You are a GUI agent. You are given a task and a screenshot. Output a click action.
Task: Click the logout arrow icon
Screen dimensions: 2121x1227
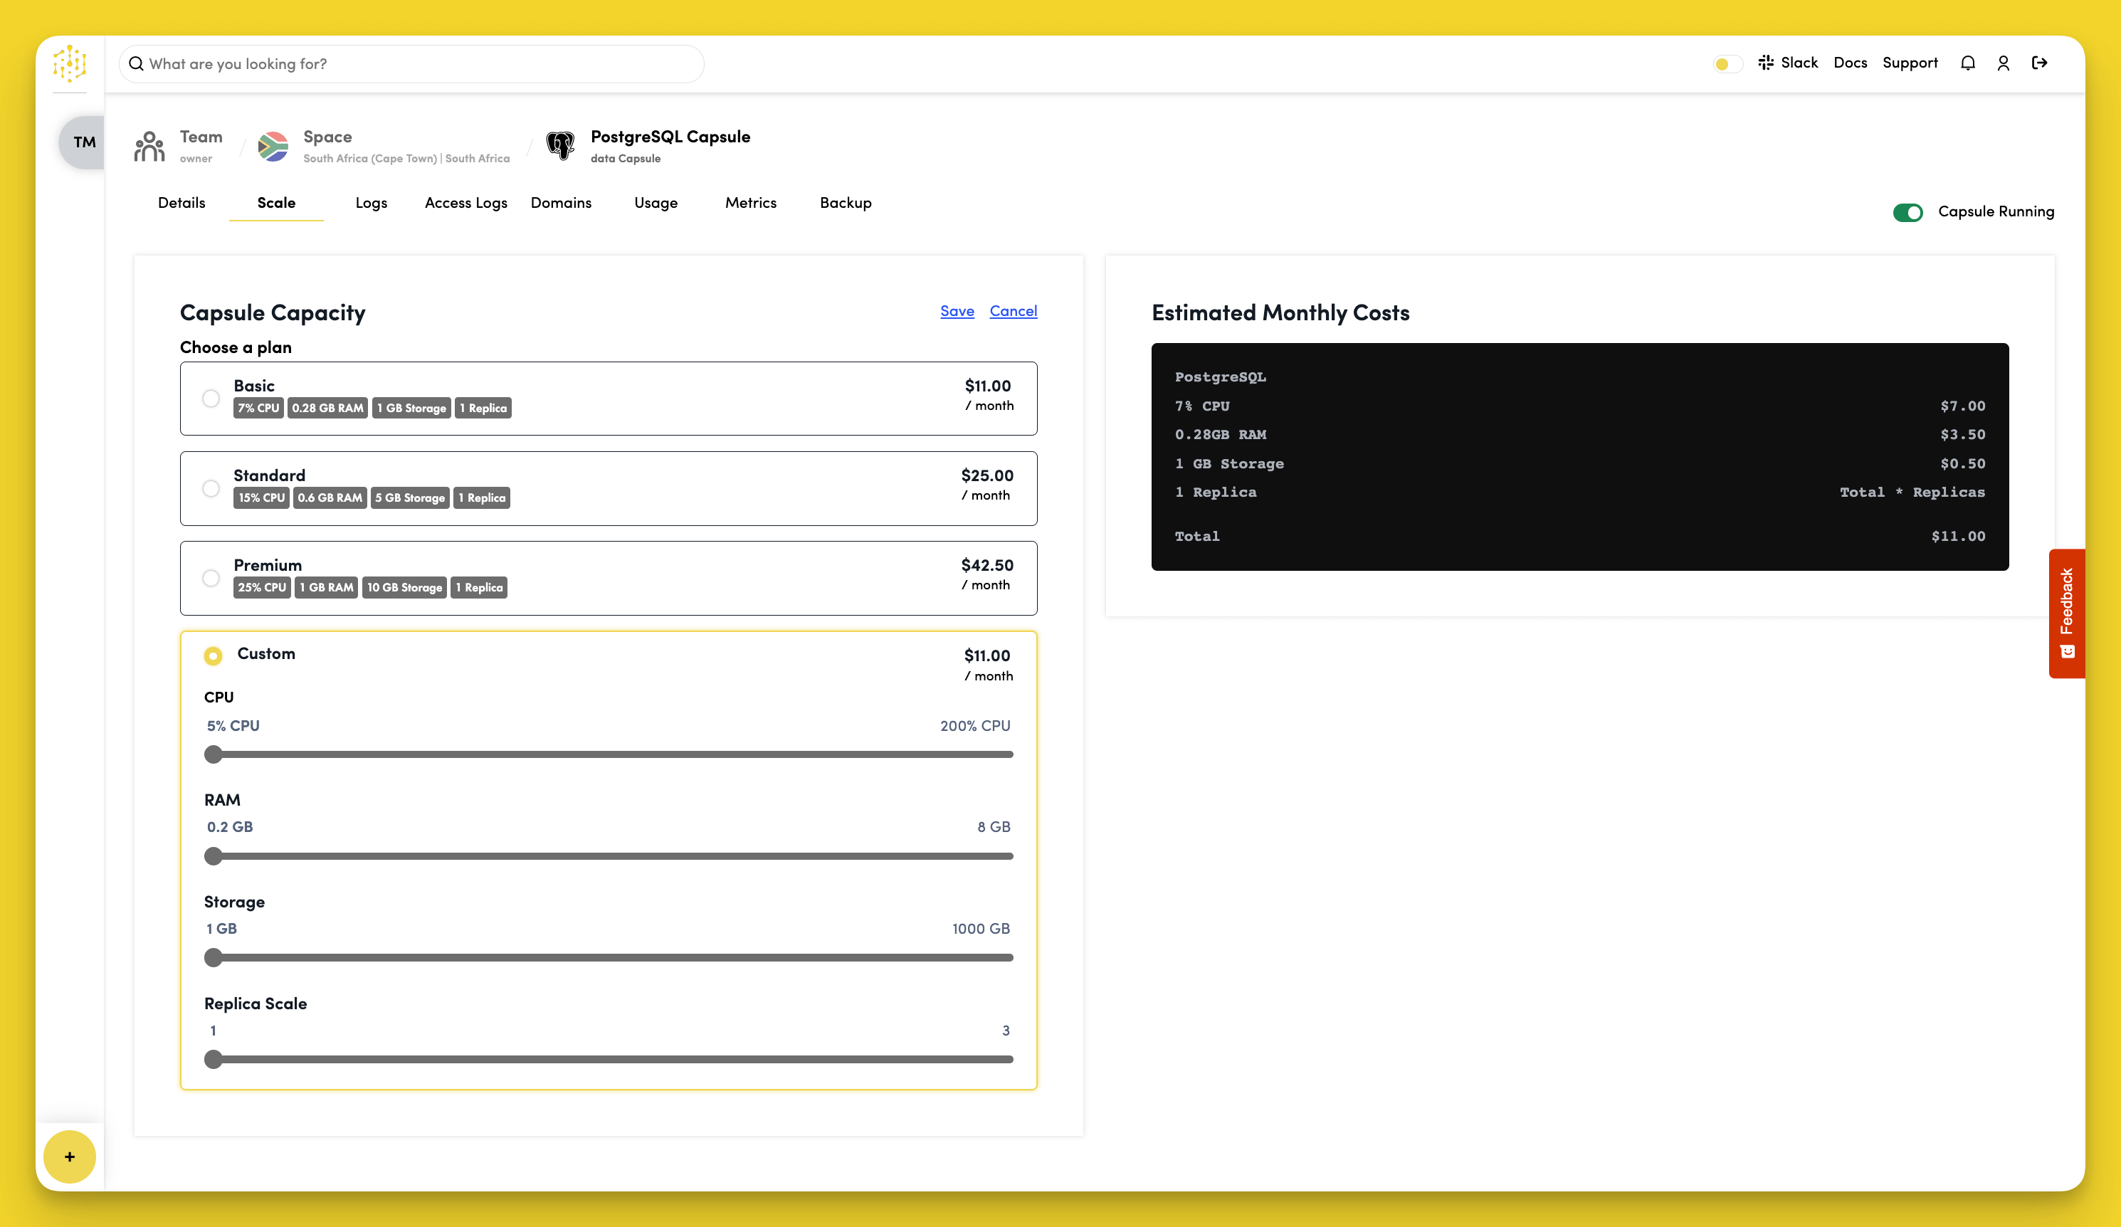(x=2039, y=63)
